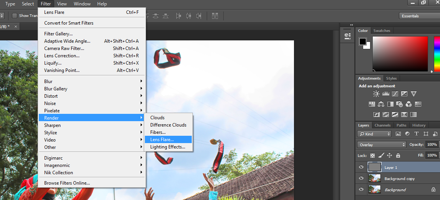Toggle lock all for the layer
The width and height of the screenshot is (440, 200).
398,155
